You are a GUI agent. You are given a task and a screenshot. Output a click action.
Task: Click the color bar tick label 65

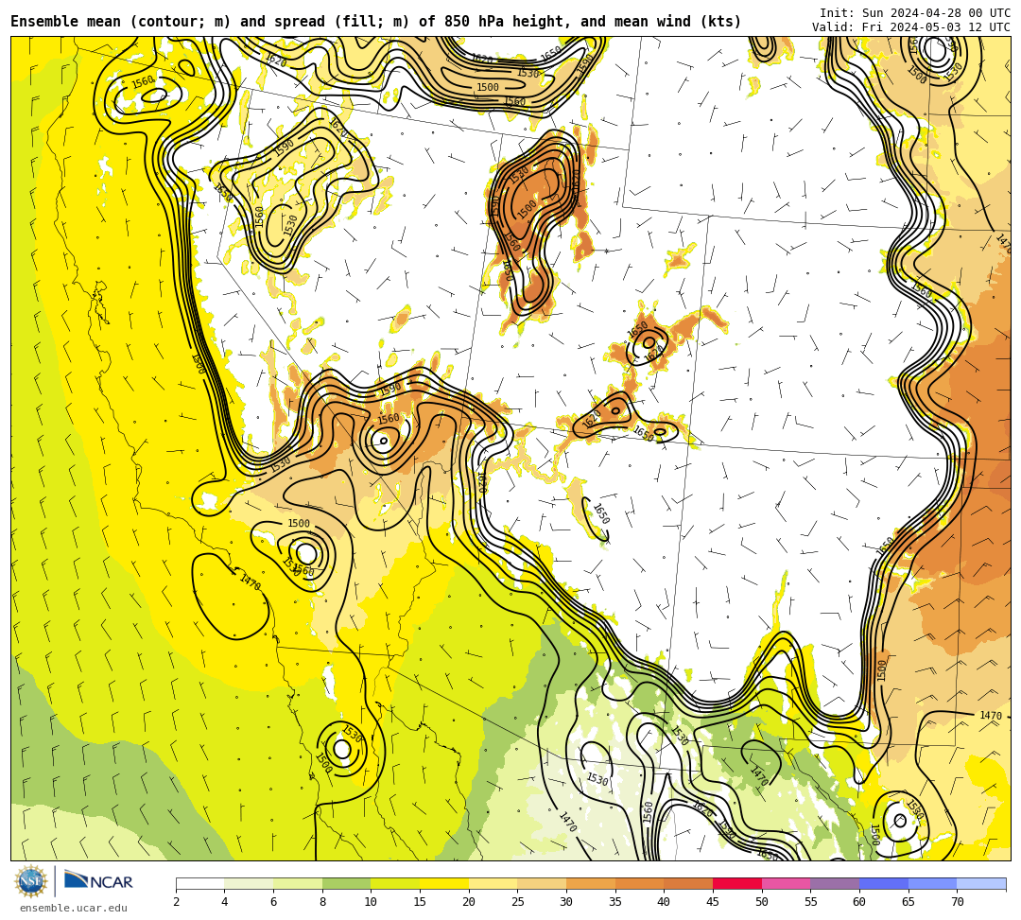point(909,902)
